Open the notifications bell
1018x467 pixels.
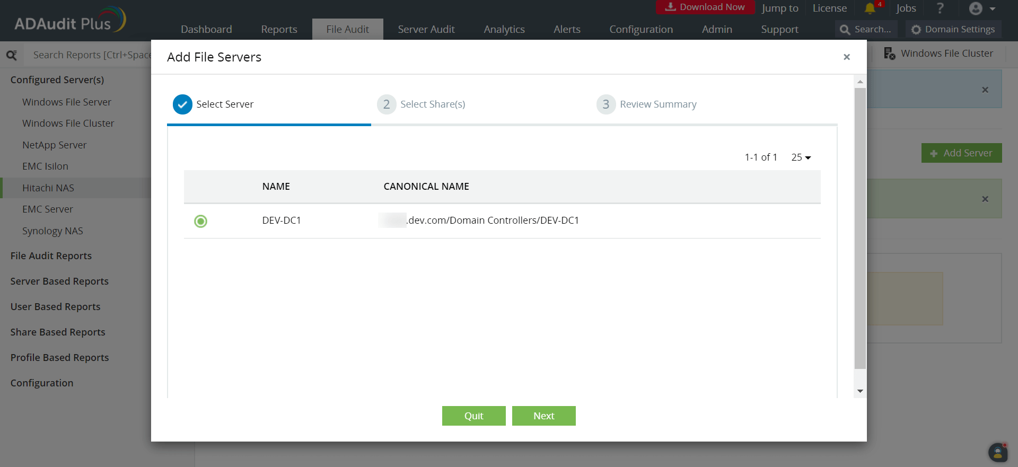point(870,8)
